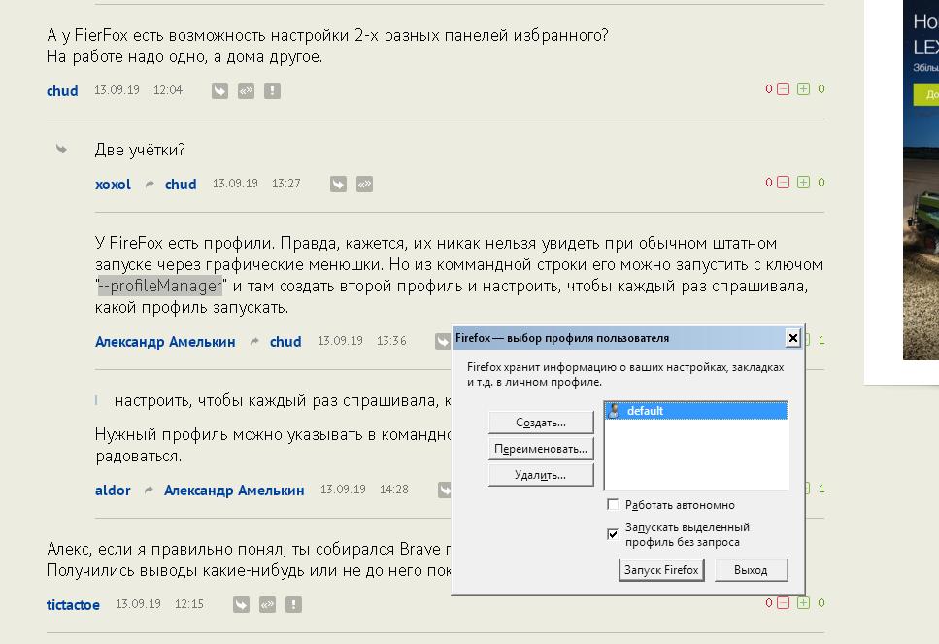Click the 'Удалить...' profile button

(x=541, y=475)
